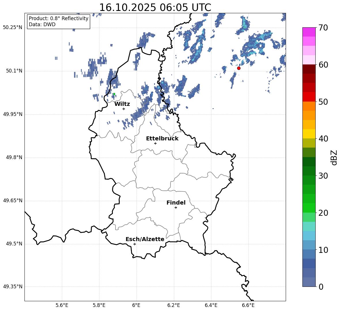Click the 50.1°N latitude label
The height and width of the screenshot is (311, 341).
point(14,71)
